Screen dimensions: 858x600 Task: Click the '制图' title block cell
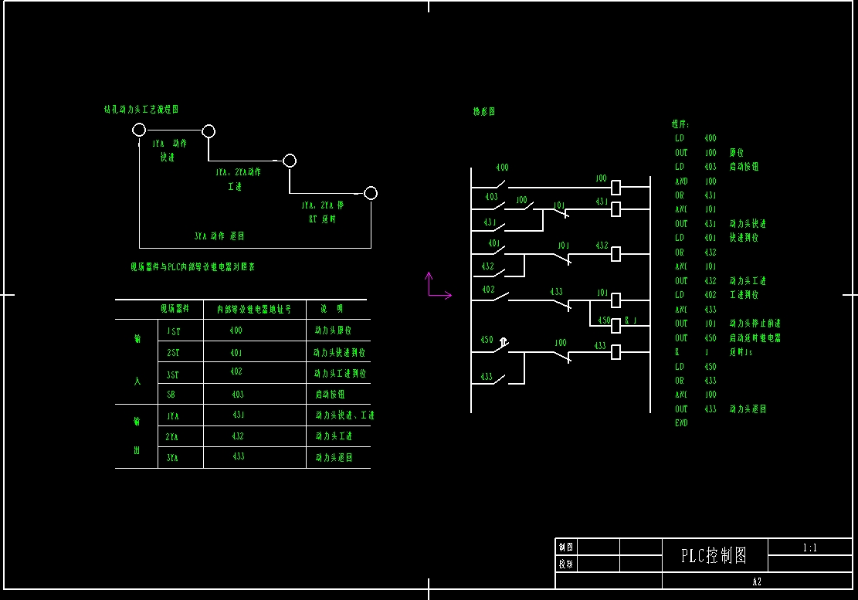pyautogui.click(x=566, y=547)
